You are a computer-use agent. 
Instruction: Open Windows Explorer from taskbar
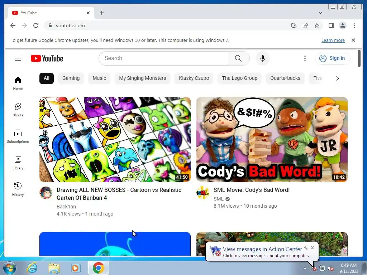[x=54, y=268]
